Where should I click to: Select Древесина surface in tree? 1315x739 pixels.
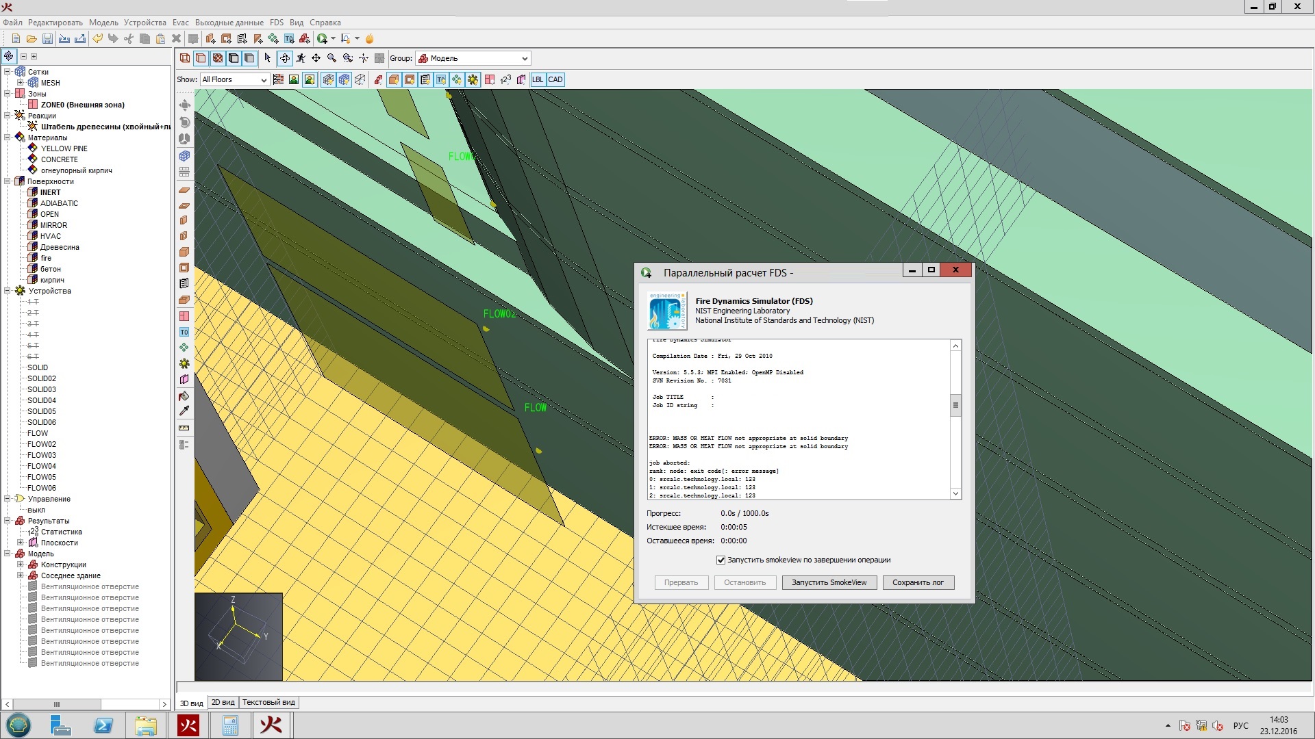pos(60,247)
